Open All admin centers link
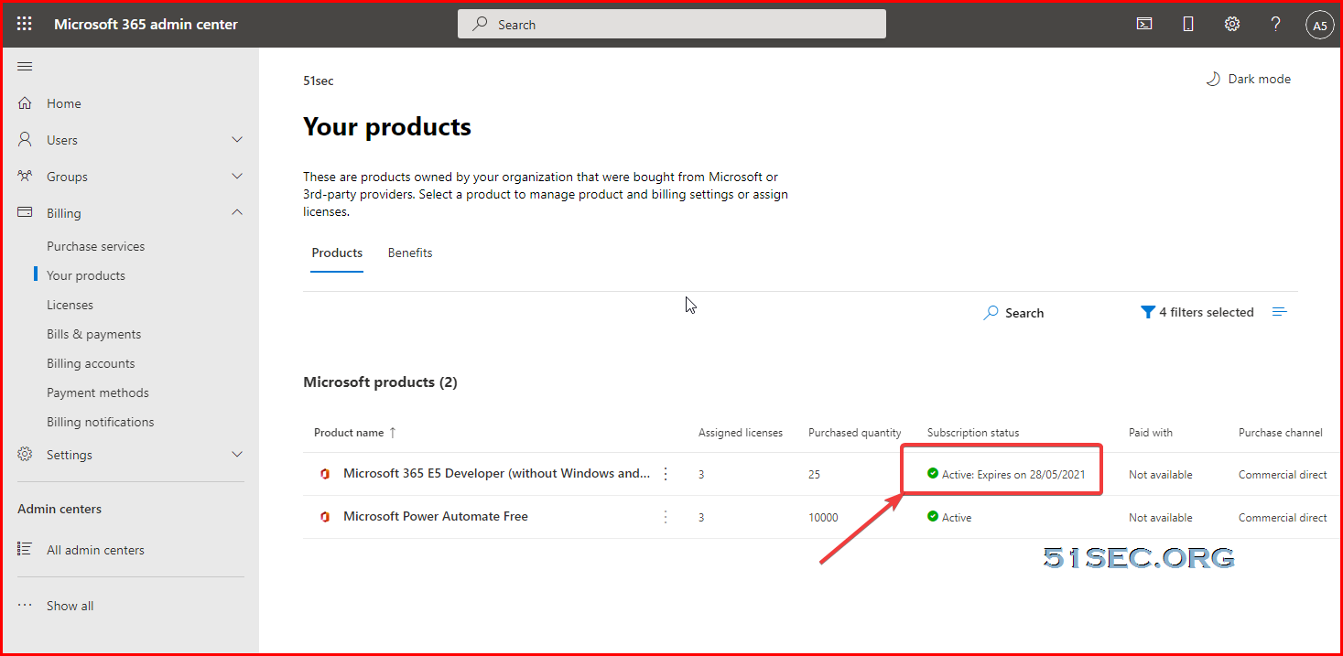This screenshot has height=656, width=1343. click(96, 550)
